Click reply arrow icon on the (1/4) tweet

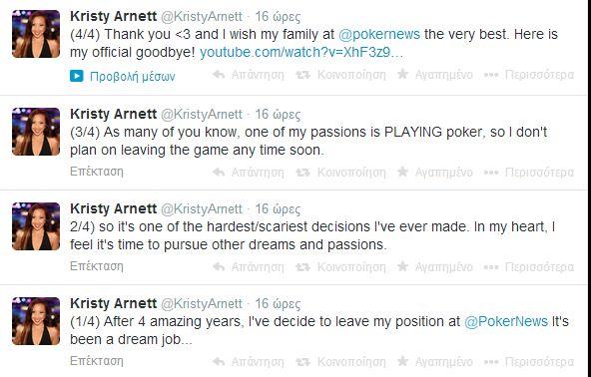coord(219,362)
